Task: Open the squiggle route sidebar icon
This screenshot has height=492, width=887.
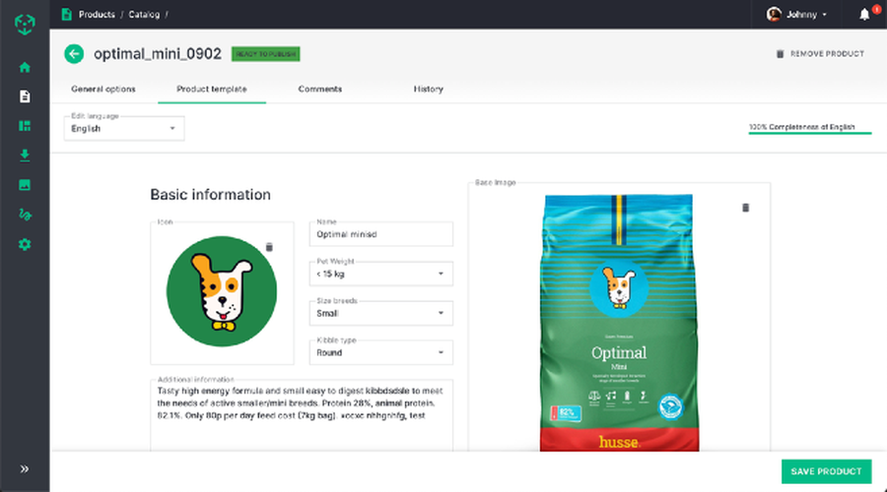Action: (25, 215)
